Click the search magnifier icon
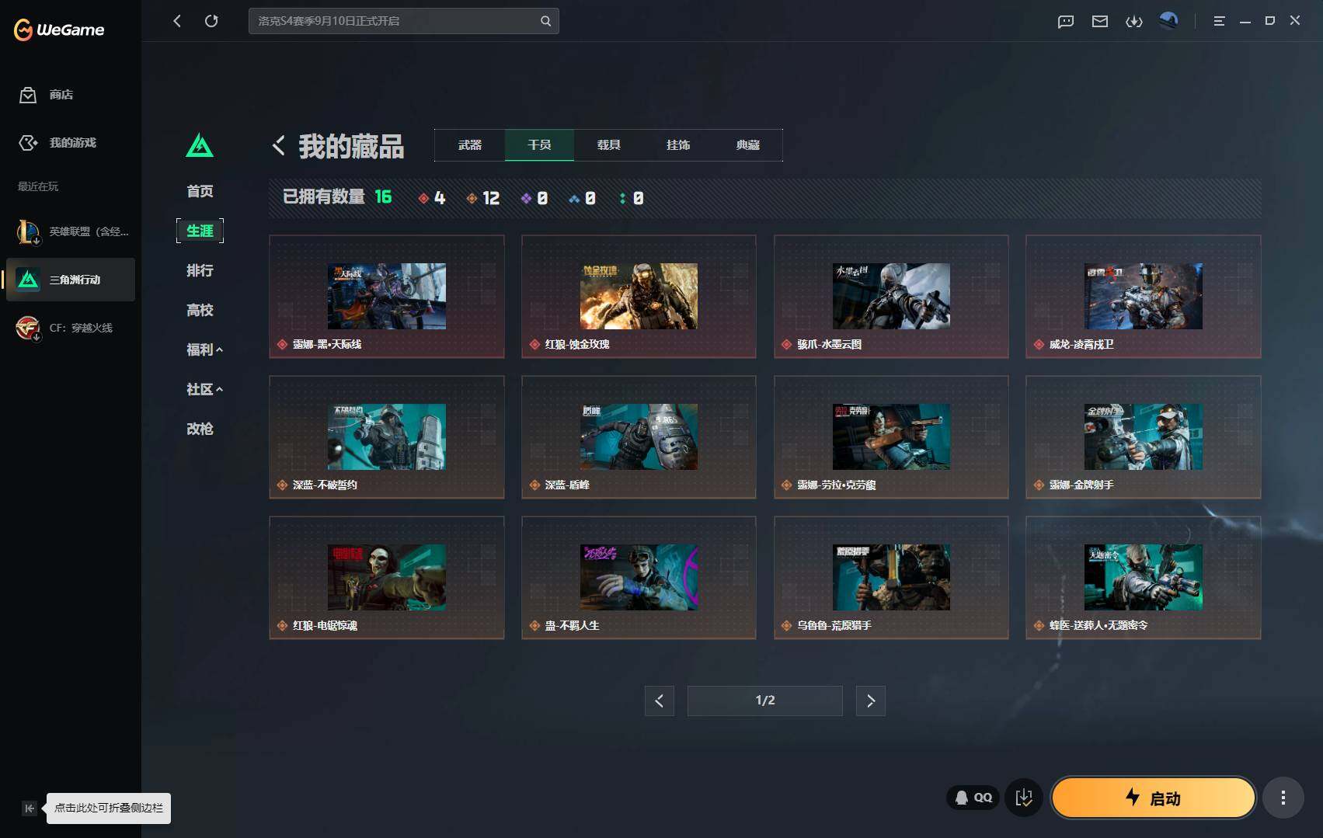Viewport: 1323px width, 838px height. (545, 21)
